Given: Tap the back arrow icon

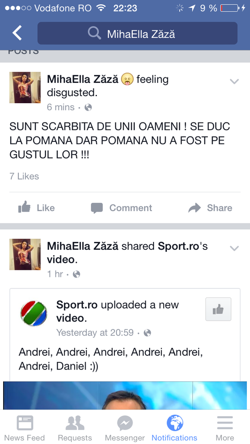Looking at the screenshot, I should [17, 33].
